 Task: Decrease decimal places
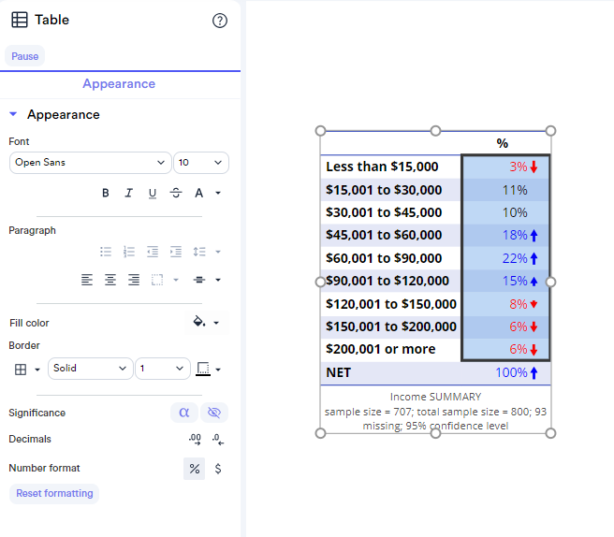(218, 439)
